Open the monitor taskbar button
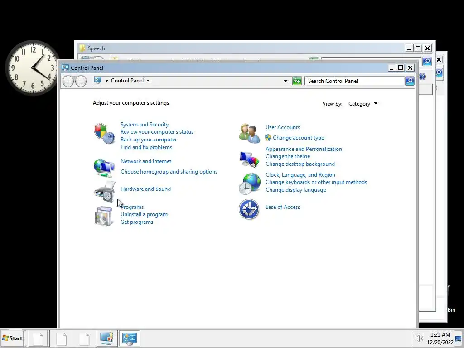 point(107,338)
